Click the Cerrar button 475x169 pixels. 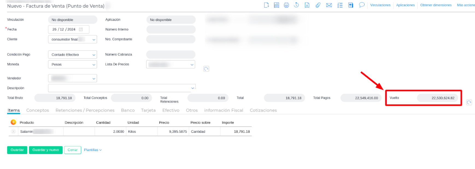[72, 150]
